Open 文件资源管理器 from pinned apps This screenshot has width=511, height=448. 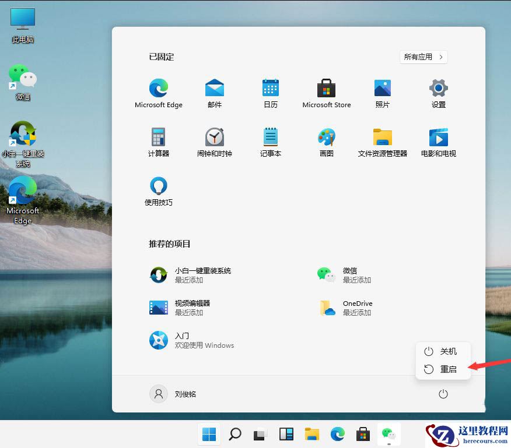382,139
